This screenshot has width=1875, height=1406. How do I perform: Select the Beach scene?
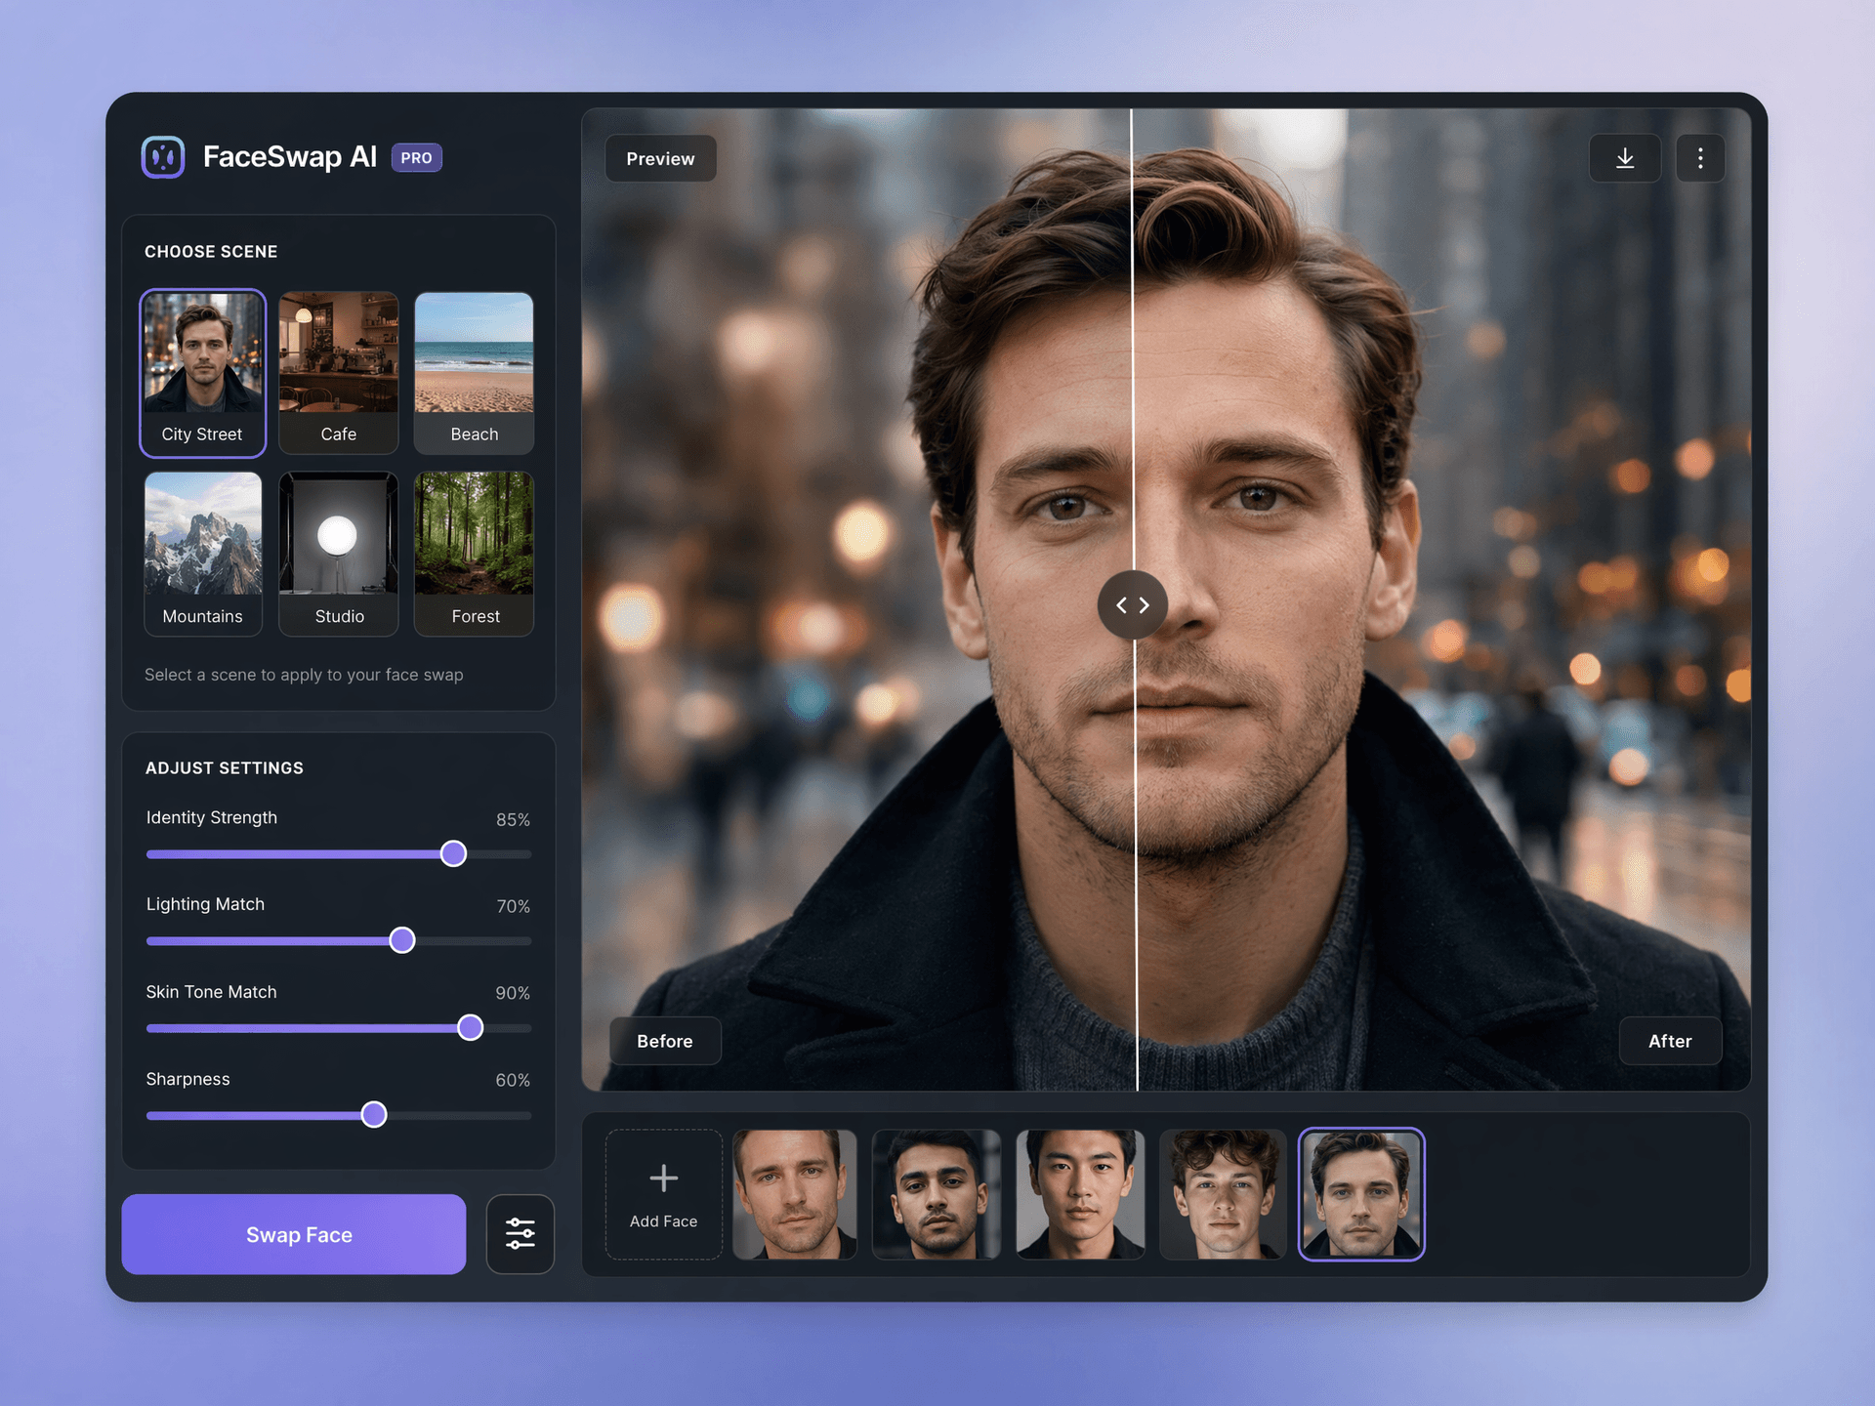[x=475, y=373]
